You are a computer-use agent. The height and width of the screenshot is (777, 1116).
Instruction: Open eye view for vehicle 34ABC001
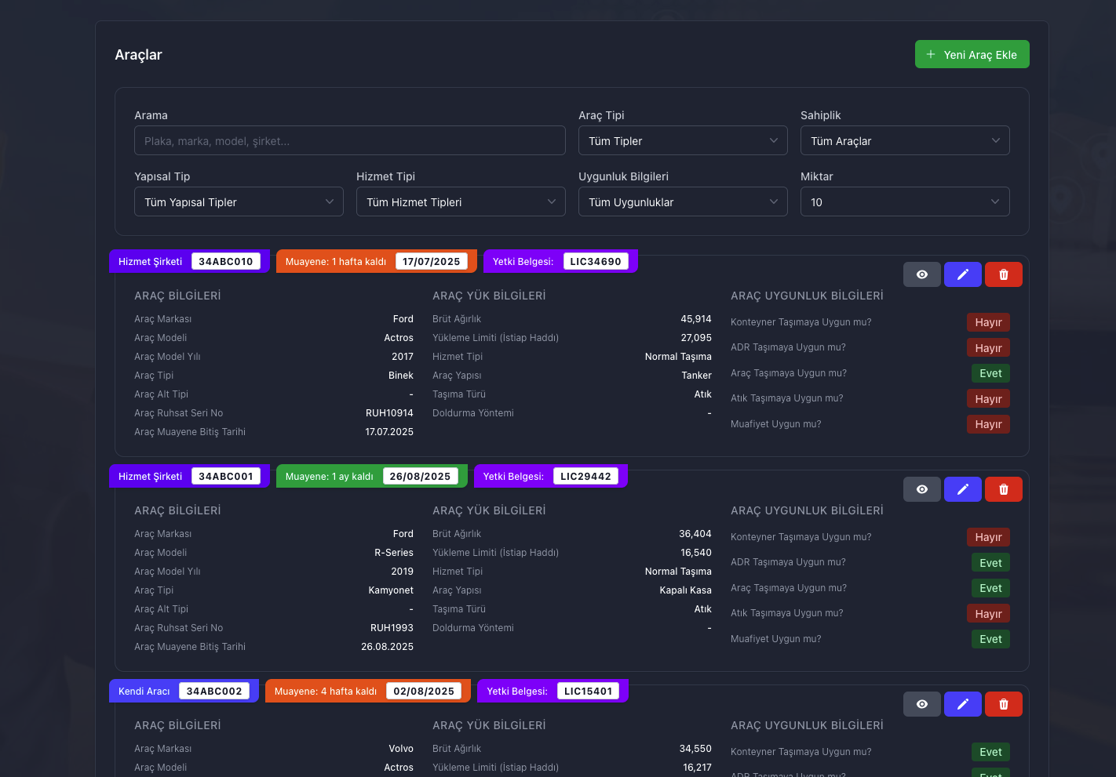tap(921, 489)
